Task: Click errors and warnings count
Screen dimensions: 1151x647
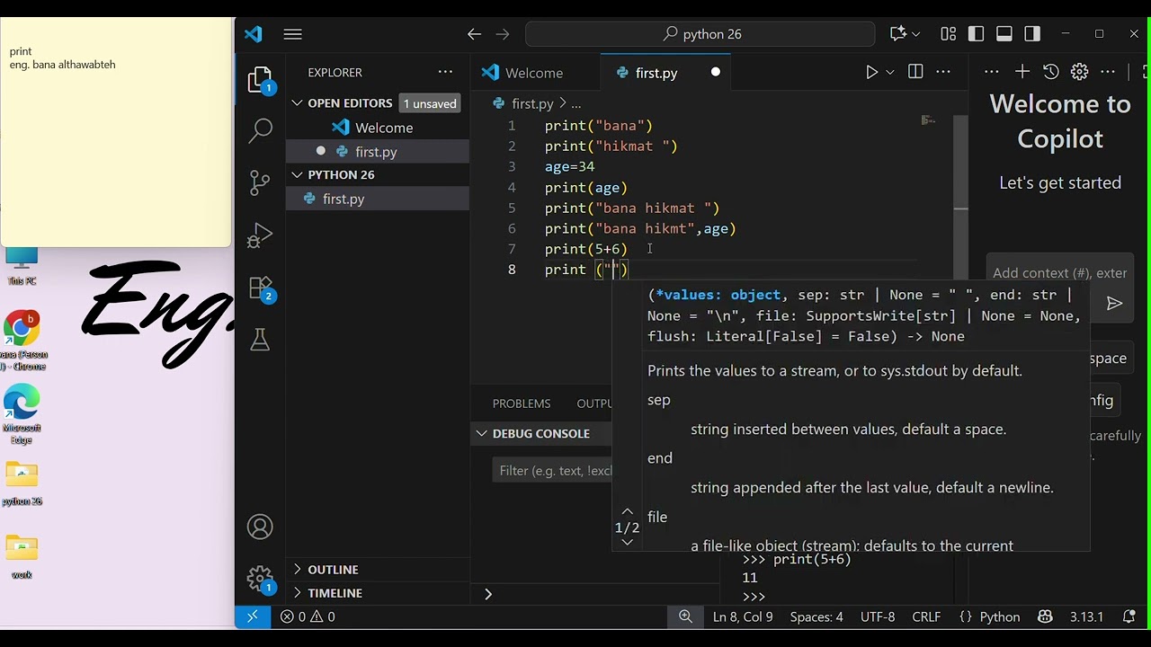Action: pos(308,616)
